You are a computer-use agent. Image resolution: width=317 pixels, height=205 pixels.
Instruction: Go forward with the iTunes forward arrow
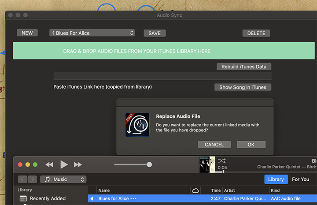[32, 179]
